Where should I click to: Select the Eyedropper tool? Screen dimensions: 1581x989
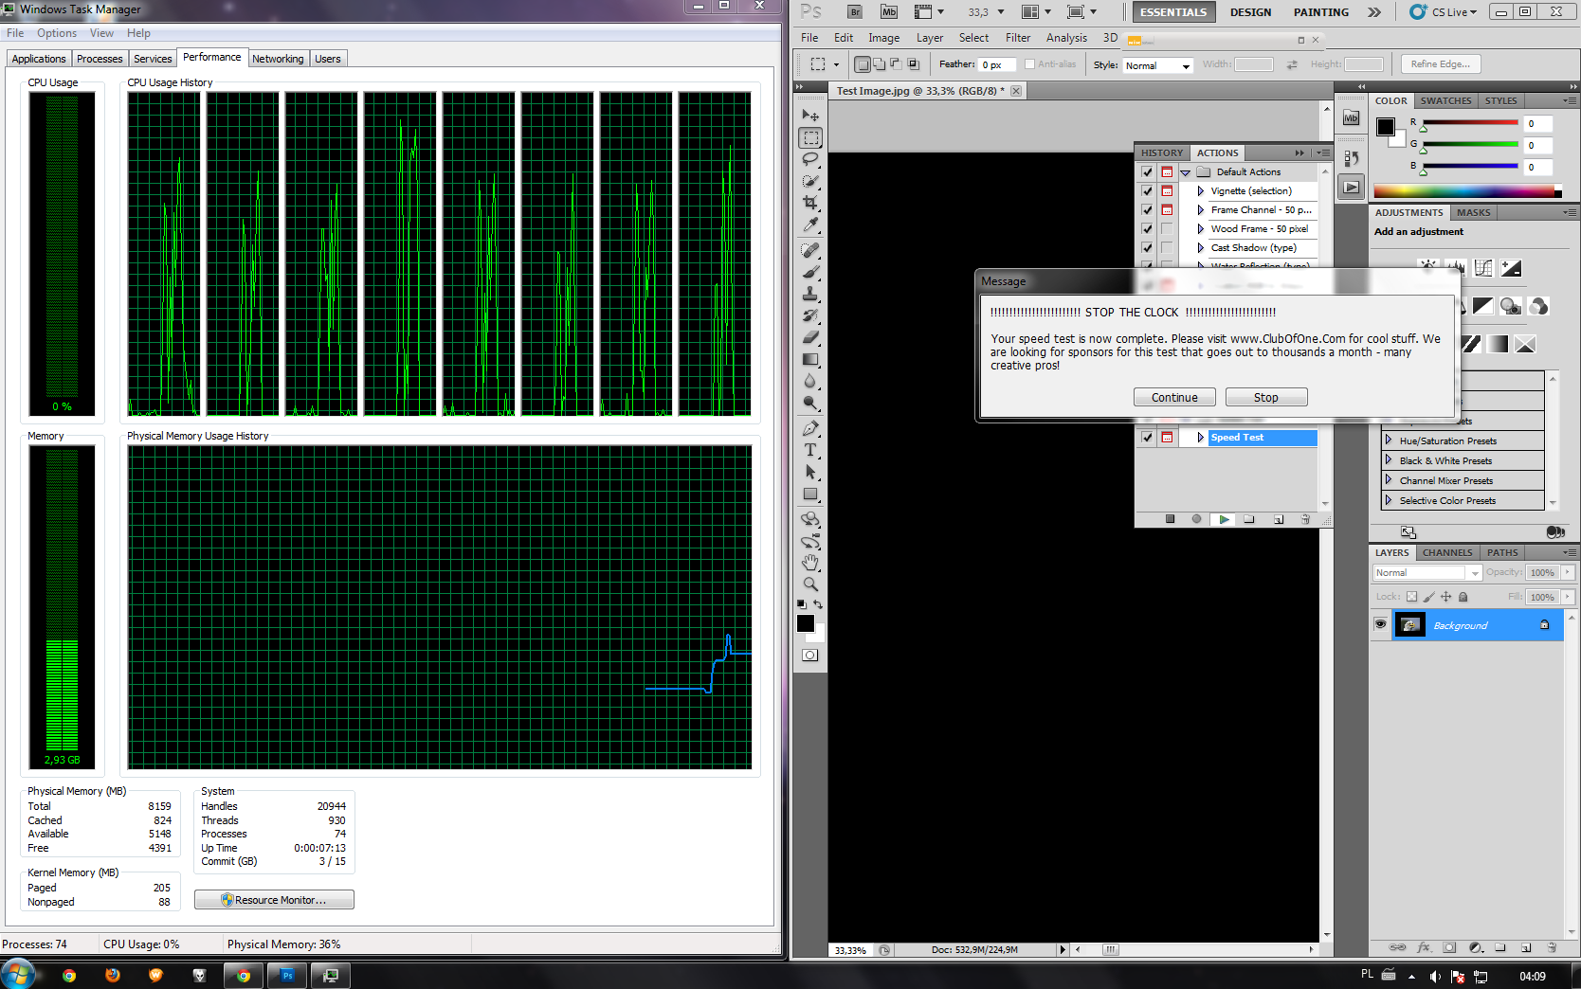pyautogui.click(x=810, y=225)
